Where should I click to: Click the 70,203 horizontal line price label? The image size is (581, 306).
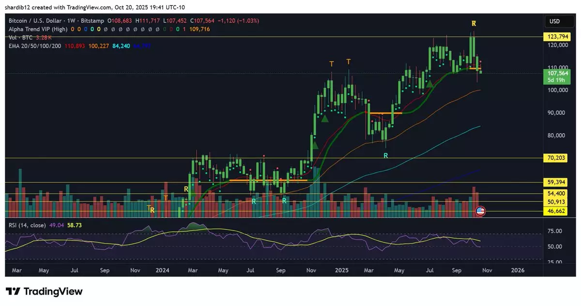click(557, 158)
